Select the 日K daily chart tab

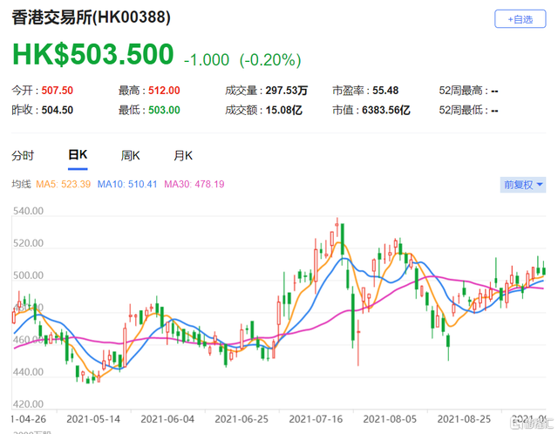78,155
